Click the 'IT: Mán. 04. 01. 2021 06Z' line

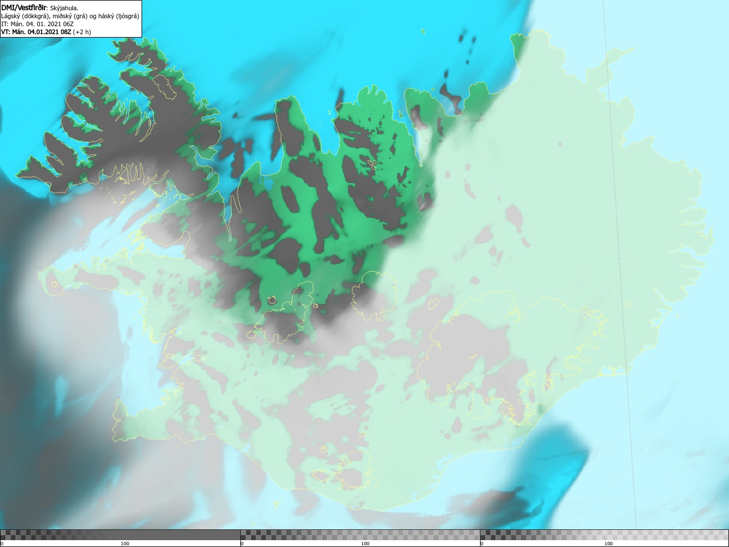(x=38, y=24)
